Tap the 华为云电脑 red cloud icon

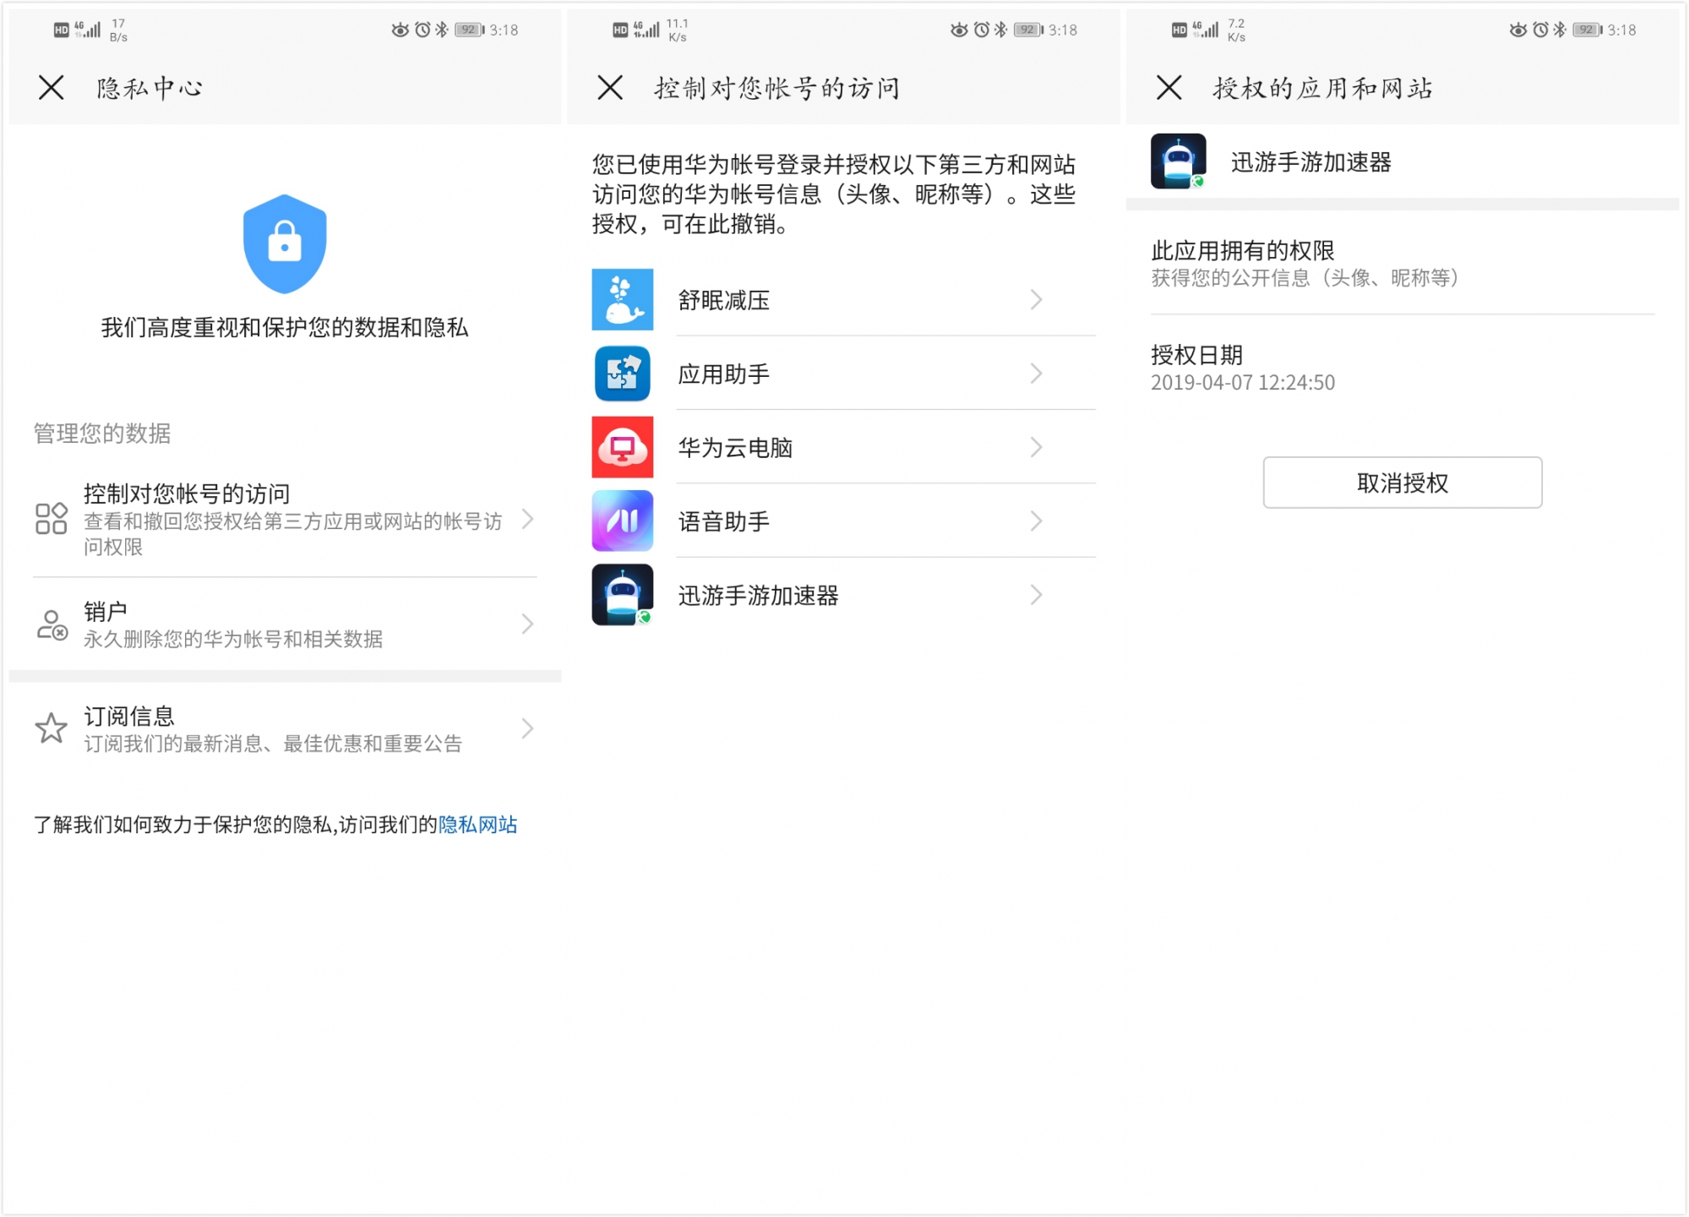pyautogui.click(x=622, y=447)
